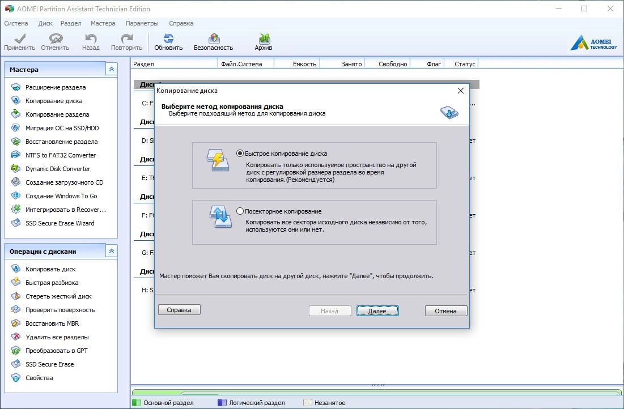Screen dimensions: 624x409
Task: Click the Копировать диск operation icon
Action: (x=16, y=269)
